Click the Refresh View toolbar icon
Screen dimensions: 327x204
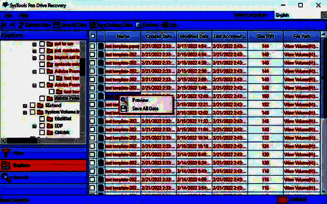pos(21,25)
